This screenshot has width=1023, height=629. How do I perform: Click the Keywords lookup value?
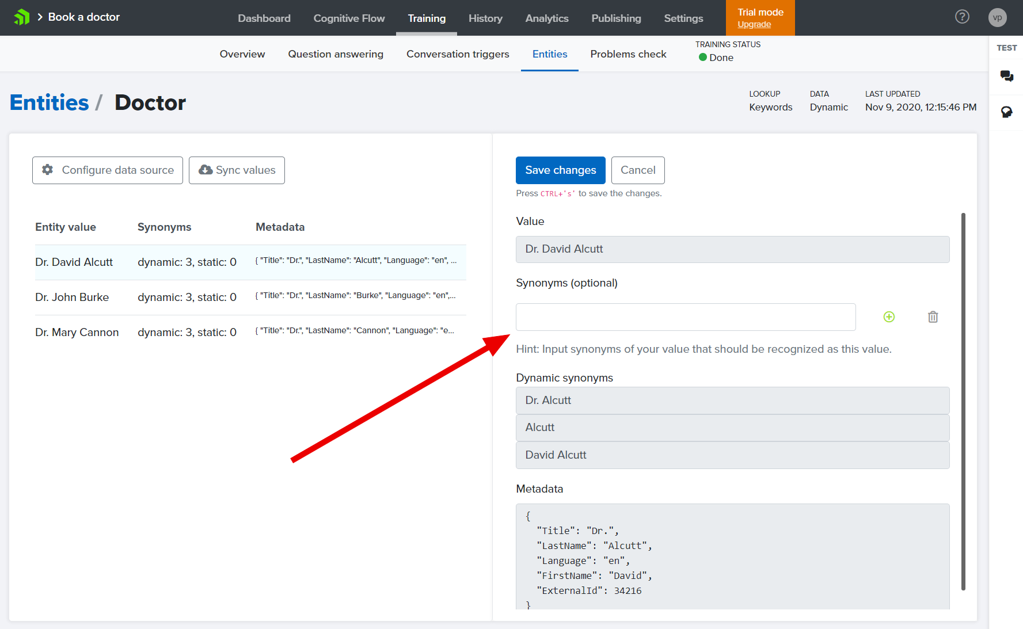770,108
